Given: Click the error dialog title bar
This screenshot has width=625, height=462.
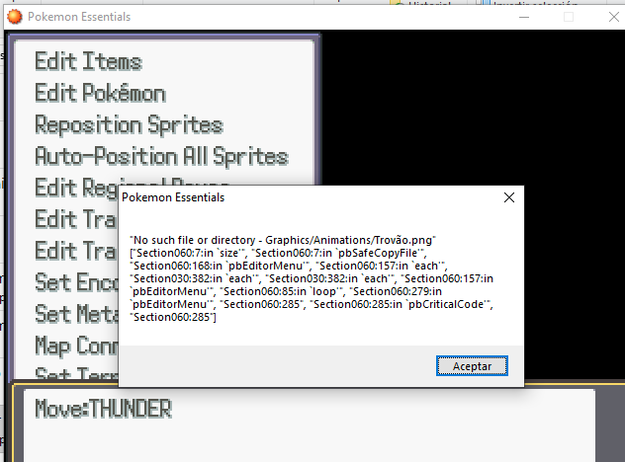Looking at the screenshot, I should pyautogui.click(x=297, y=197).
